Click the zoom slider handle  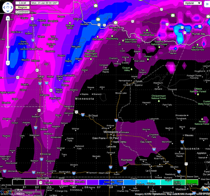8,47
